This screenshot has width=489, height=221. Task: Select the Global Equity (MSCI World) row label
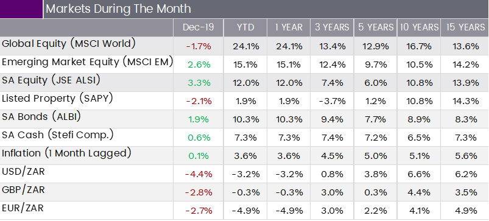(69, 44)
